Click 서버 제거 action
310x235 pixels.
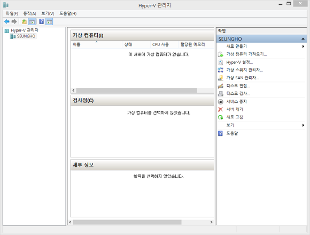235,109
